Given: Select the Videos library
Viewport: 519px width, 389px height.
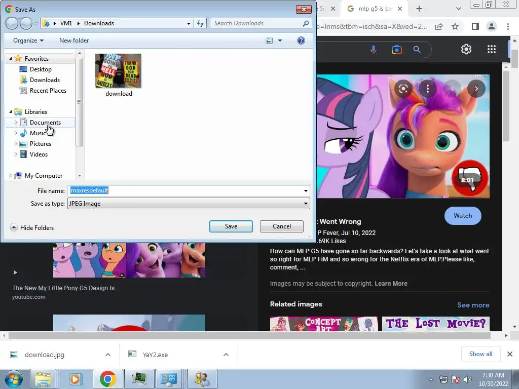Looking at the screenshot, I should (x=39, y=154).
